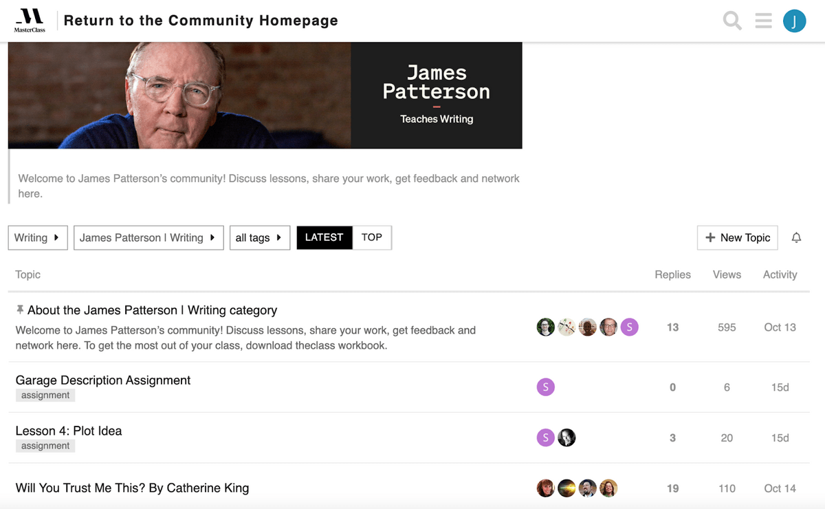
Task: Click reply count 13 for About topic
Action: (672, 327)
